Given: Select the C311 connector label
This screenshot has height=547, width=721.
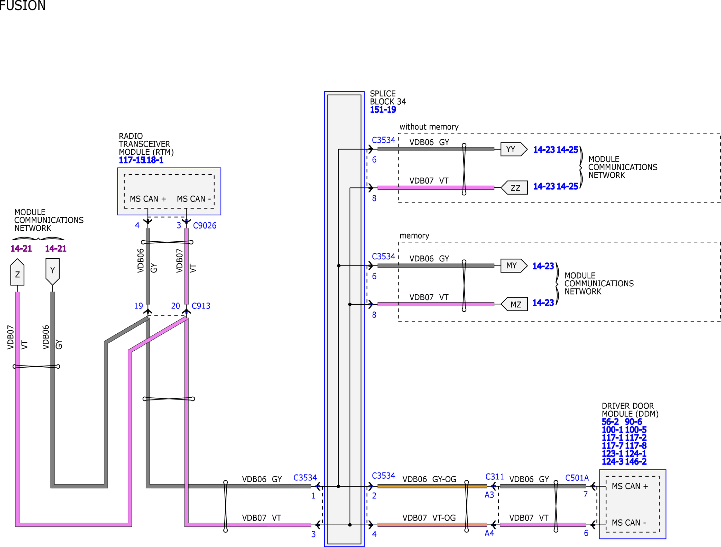Looking at the screenshot, I should 495,477.
